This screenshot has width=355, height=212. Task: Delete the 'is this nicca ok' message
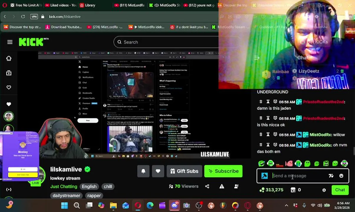tap(261, 118)
